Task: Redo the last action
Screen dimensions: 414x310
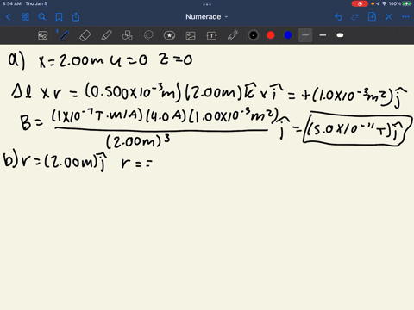Action: (355, 17)
